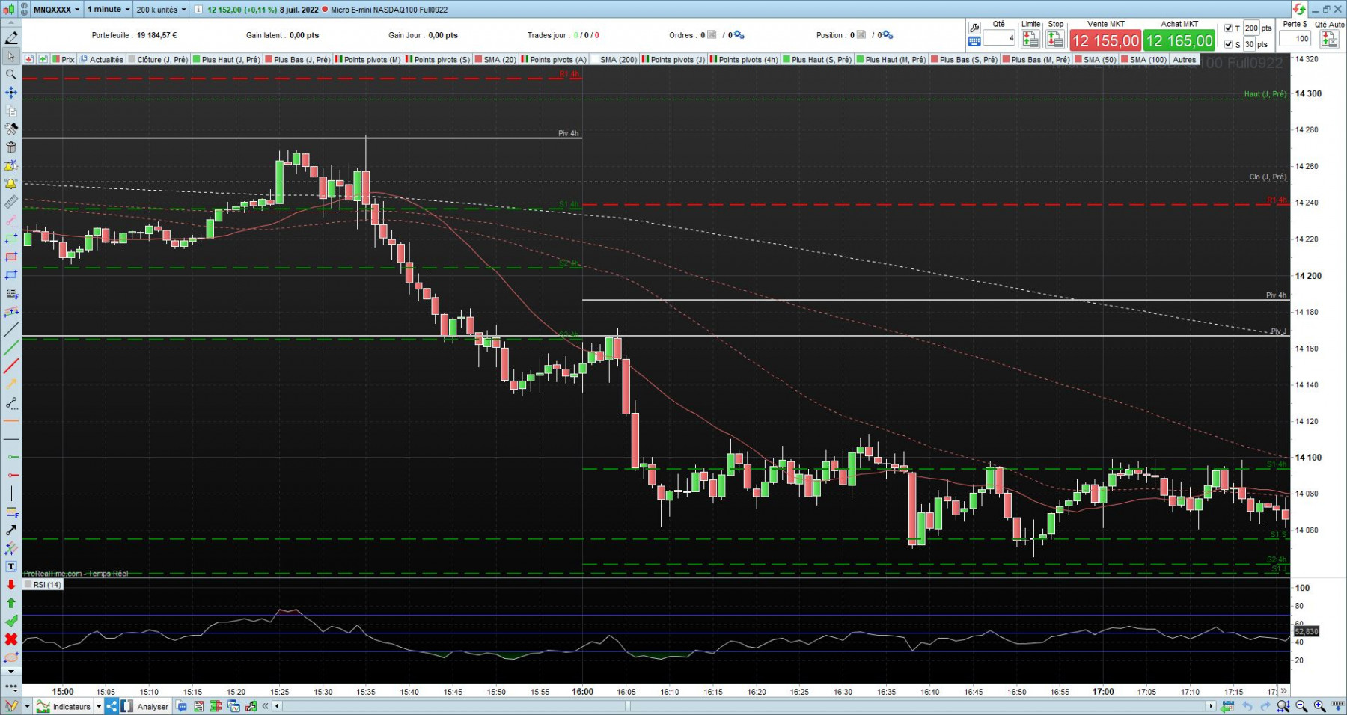Toggle the T target checkbox

pos(1228,28)
